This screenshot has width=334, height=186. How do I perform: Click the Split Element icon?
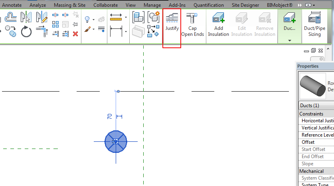tap(55, 15)
